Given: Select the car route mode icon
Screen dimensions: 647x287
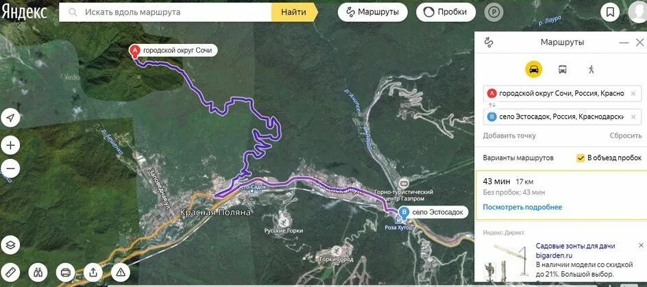Looking at the screenshot, I should click(x=533, y=69).
